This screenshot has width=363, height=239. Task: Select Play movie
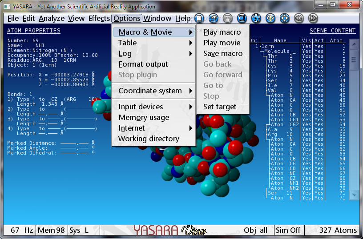click(223, 43)
